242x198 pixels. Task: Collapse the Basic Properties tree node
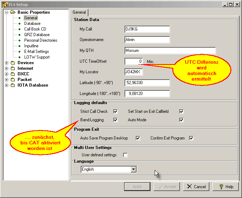(x=6, y=12)
